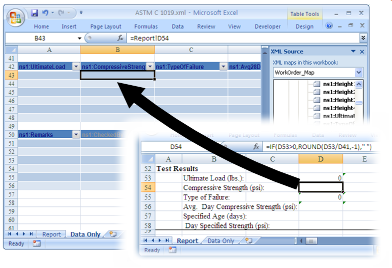Open the Data ribbon tab
Screen dimensions: 392x268
178,27
